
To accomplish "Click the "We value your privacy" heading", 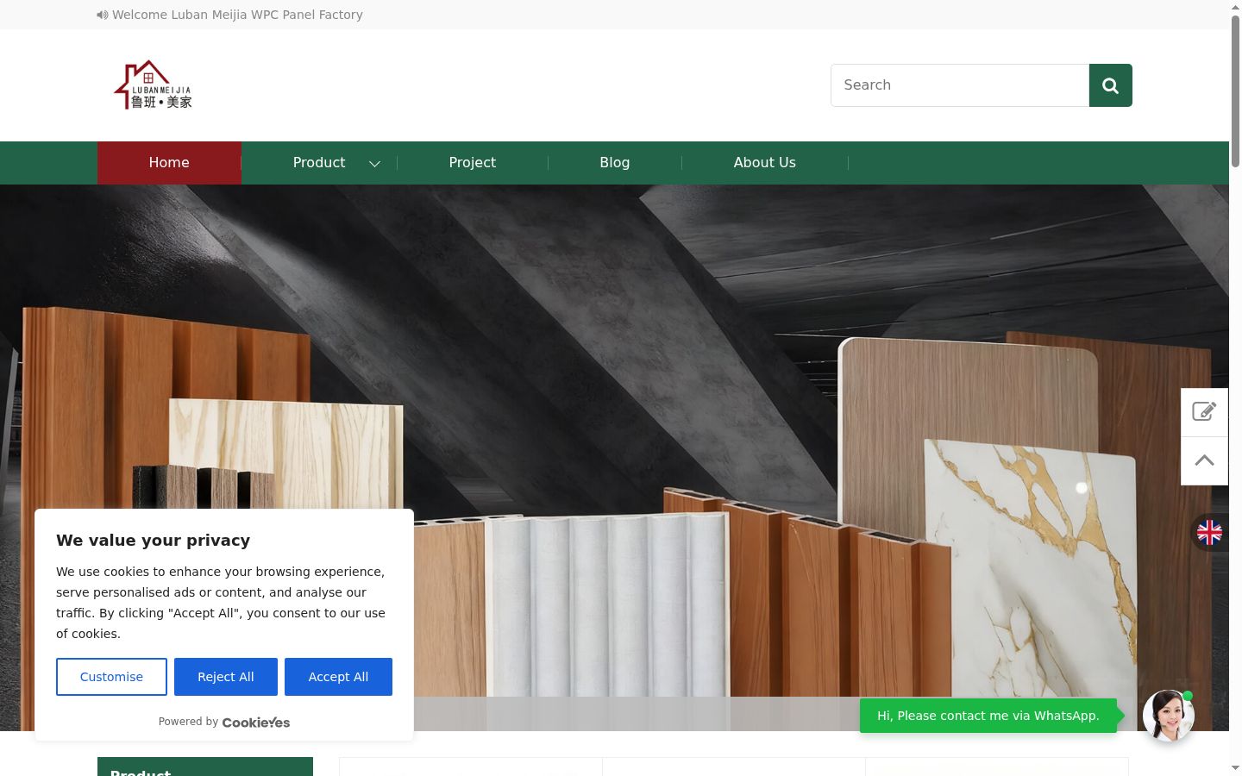I will pyautogui.click(x=154, y=541).
